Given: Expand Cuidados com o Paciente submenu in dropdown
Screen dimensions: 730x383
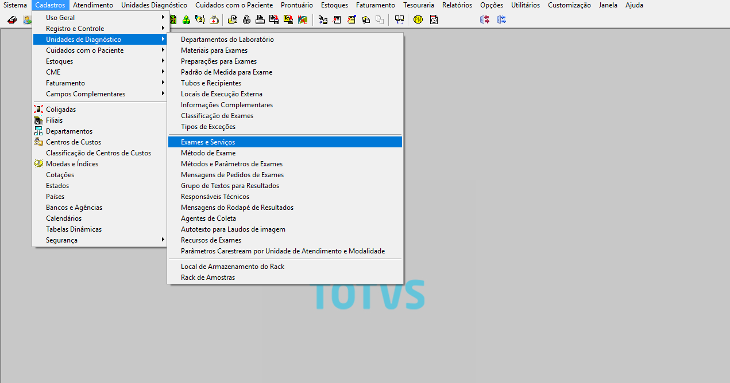Looking at the screenshot, I should 163,50.
